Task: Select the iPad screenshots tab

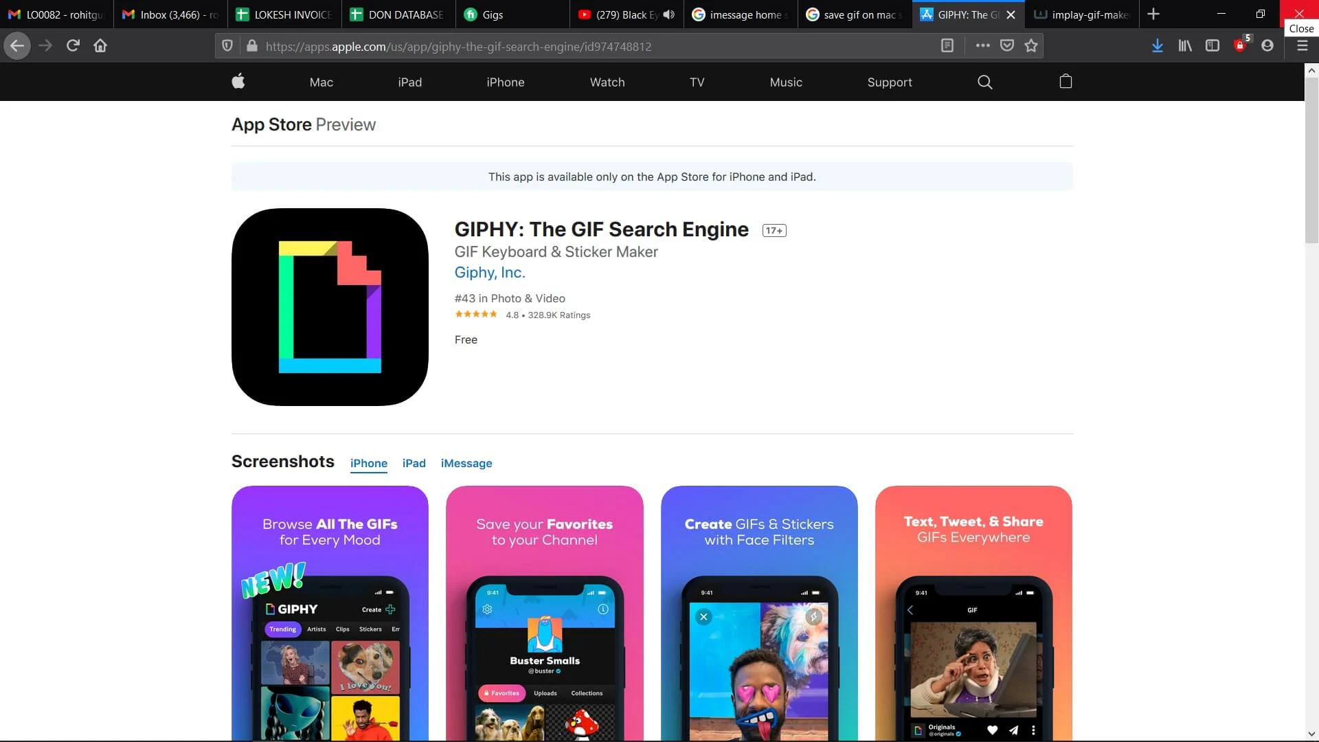Action: point(414,463)
